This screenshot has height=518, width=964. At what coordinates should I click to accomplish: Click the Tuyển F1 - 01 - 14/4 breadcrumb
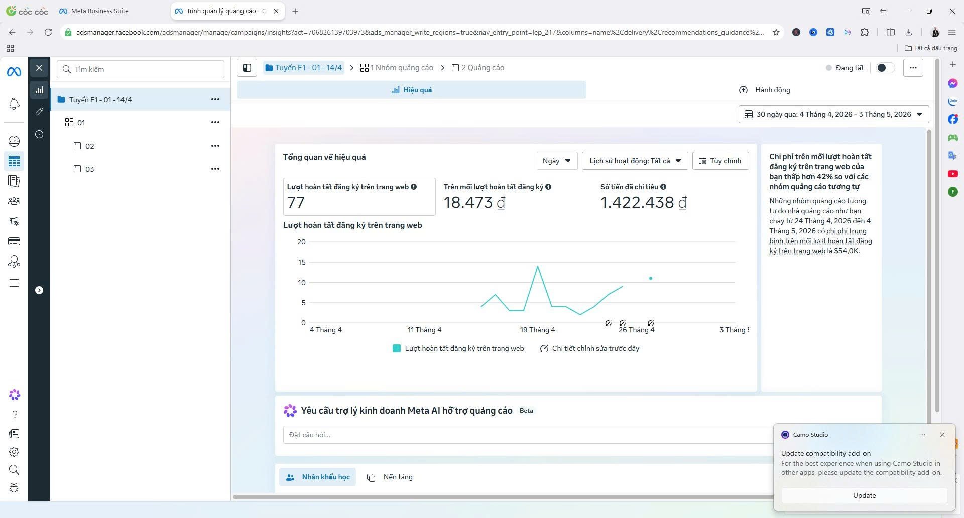[x=304, y=68]
